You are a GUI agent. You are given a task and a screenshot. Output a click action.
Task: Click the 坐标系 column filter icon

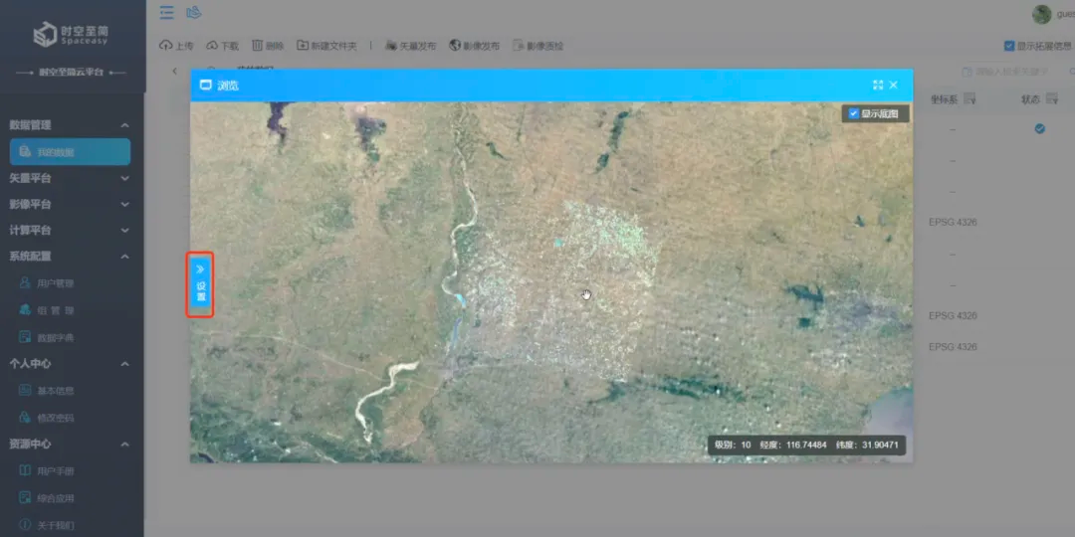click(x=969, y=99)
